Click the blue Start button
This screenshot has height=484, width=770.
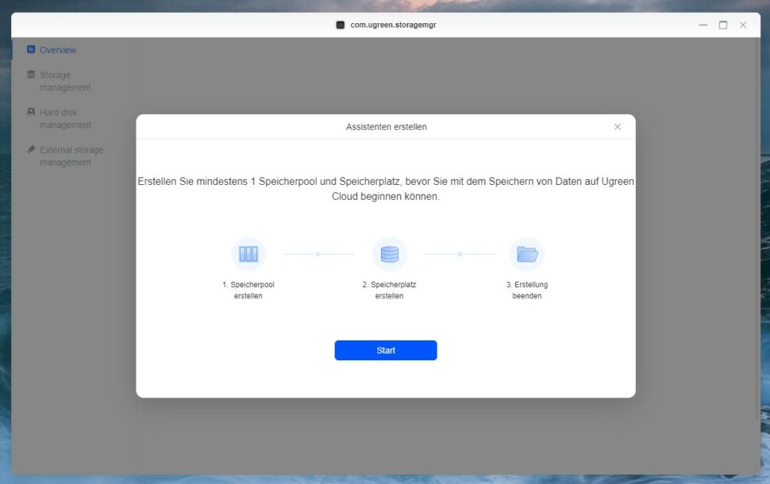click(x=386, y=350)
